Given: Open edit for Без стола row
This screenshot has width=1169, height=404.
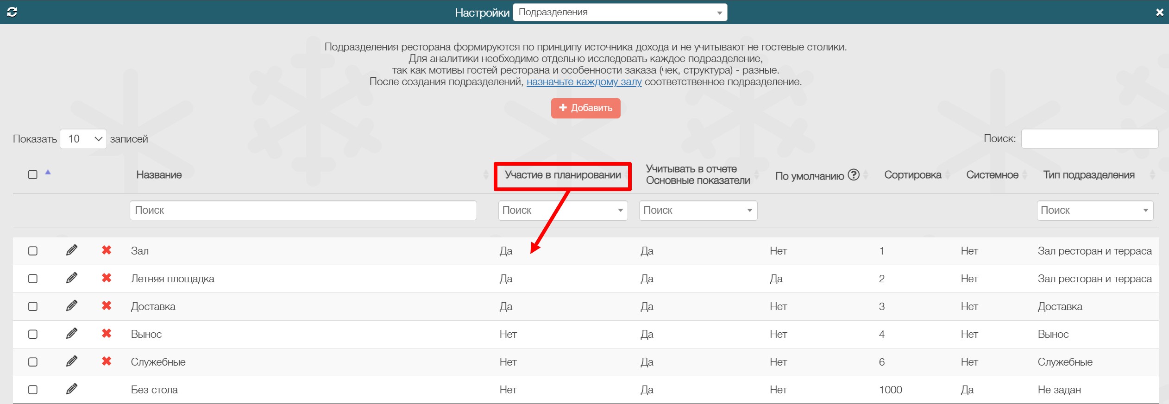Looking at the screenshot, I should click(x=71, y=389).
